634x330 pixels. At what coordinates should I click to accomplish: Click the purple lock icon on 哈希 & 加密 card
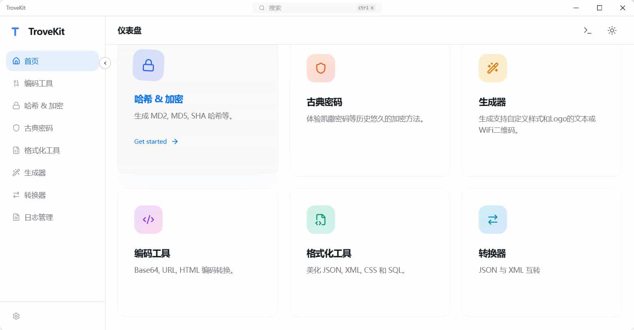pos(148,65)
